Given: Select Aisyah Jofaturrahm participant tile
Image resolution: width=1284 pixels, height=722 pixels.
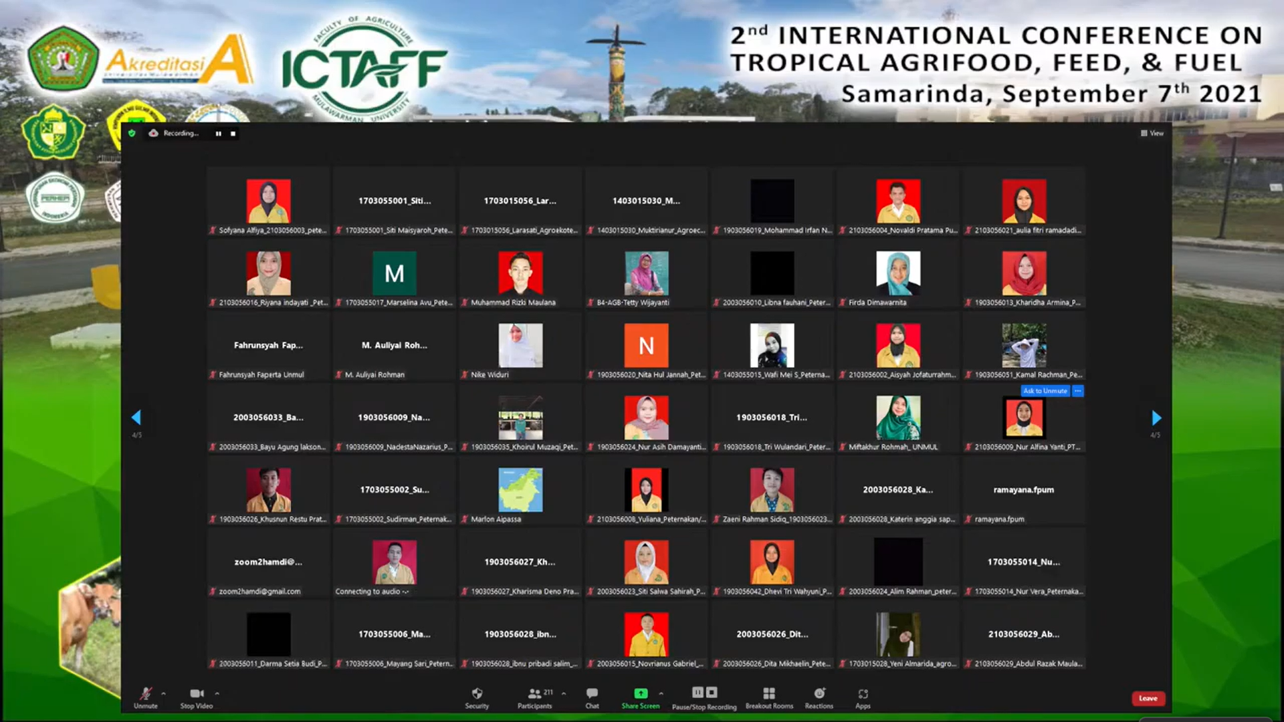Looking at the screenshot, I should tap(898, 346).
